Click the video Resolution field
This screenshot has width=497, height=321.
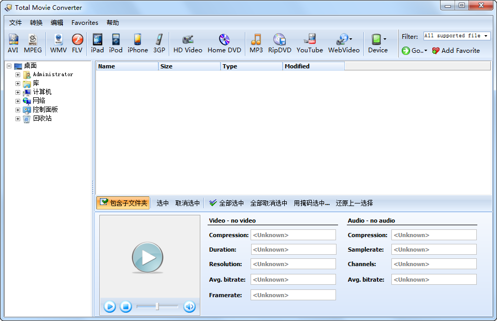[x=293, y=264]
